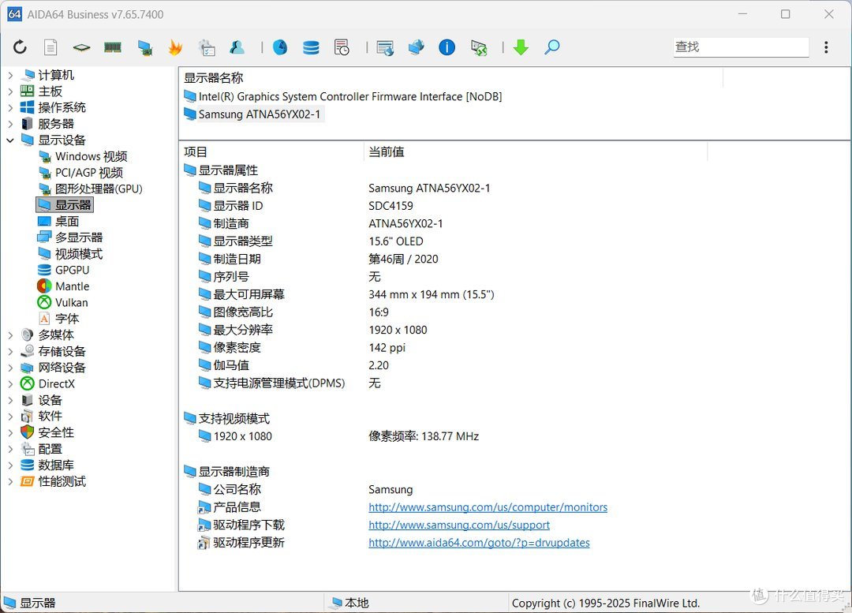Viewport: 852px width, 613px height.
Task: Click the Refresh toolbar icon
Action: point(20,47)
